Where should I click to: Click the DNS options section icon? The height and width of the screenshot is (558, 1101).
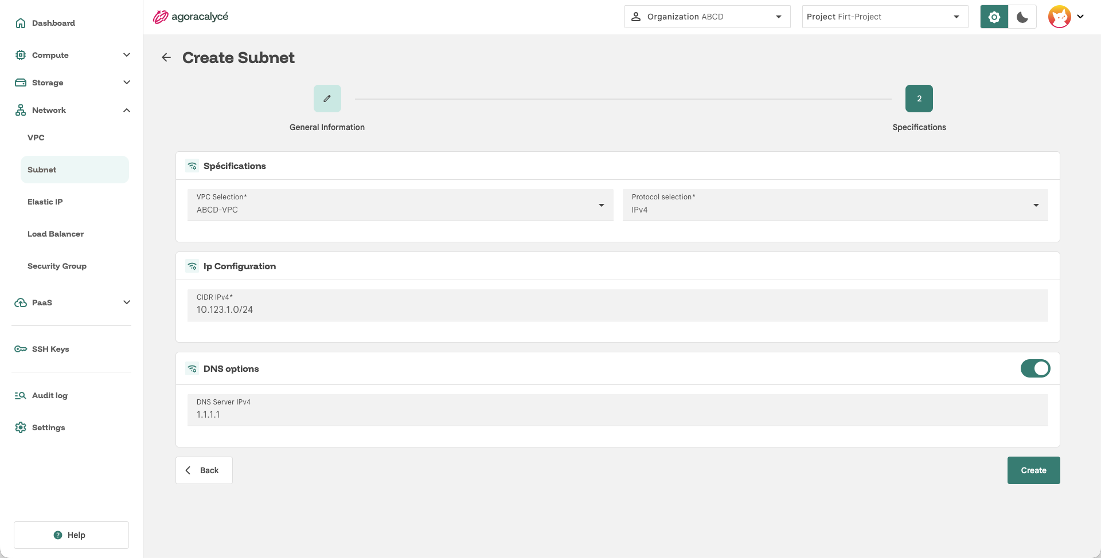click(192, 369)
